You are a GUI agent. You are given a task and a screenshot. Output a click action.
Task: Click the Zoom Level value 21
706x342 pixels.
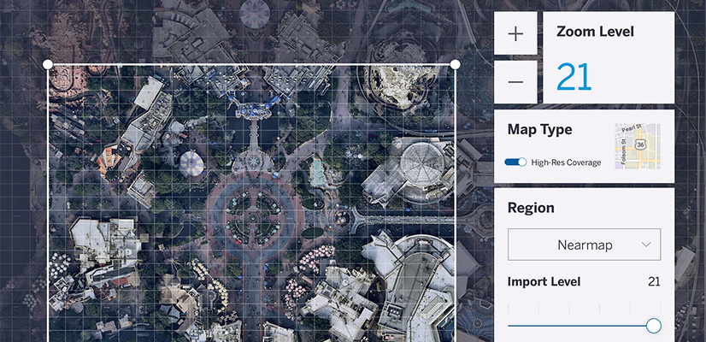tap(574, 77)
